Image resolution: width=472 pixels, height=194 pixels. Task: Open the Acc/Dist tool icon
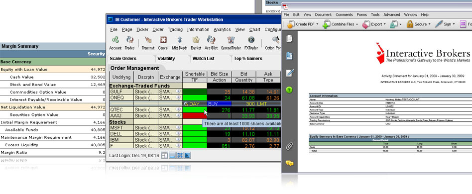(211, 43)
